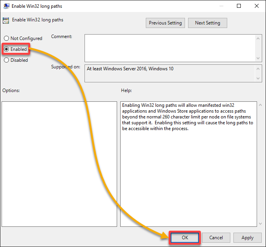
Task: Close the dialog with the X button
Action: tap(257, 6)
